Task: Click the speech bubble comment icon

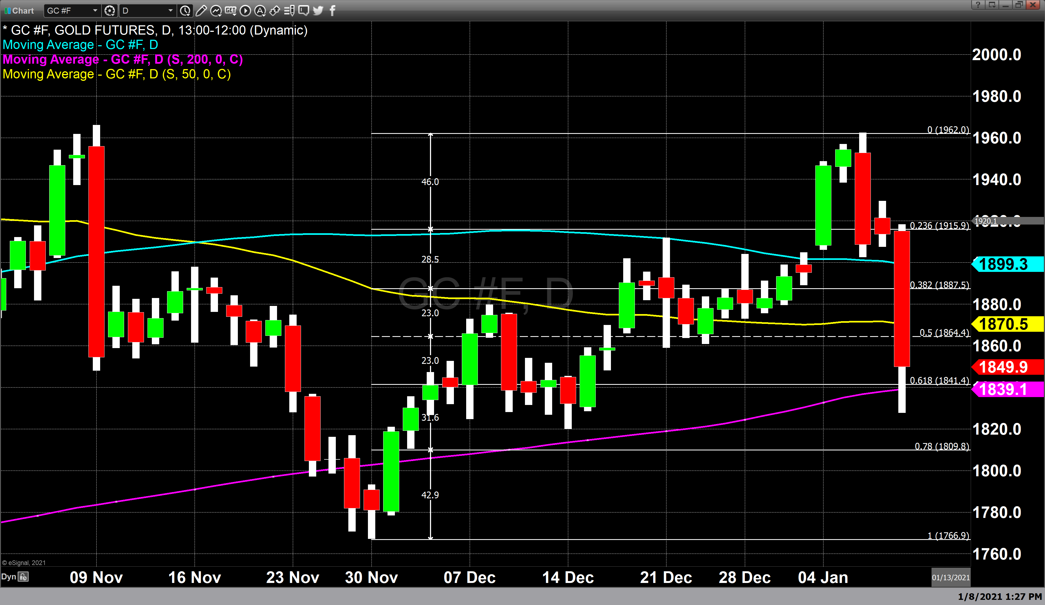Action: 303,11
